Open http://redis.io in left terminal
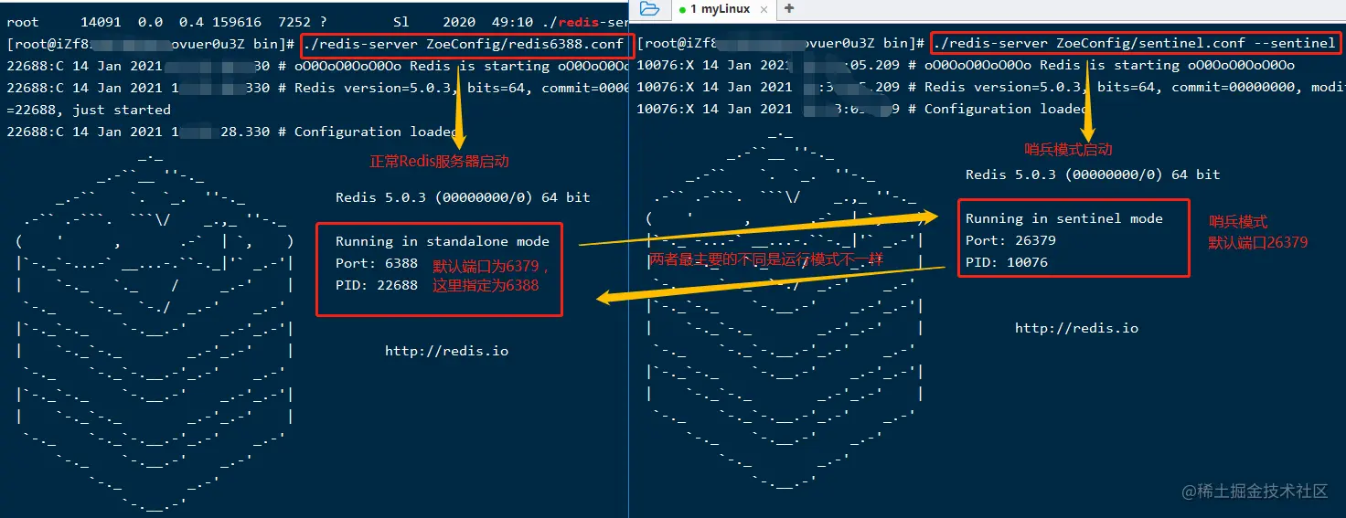1346x518 pixels. click(x=446, y=351)
